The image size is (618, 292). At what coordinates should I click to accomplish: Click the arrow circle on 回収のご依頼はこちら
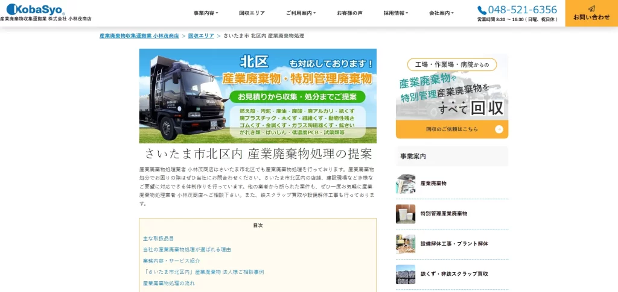coord(499,129)
